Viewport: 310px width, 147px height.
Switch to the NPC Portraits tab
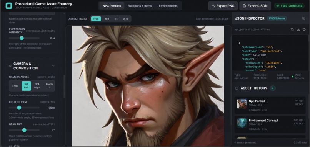(x=112, y=6)
